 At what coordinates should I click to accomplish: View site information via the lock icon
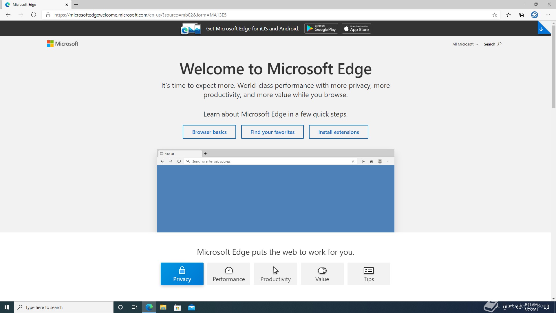point(48,15)
